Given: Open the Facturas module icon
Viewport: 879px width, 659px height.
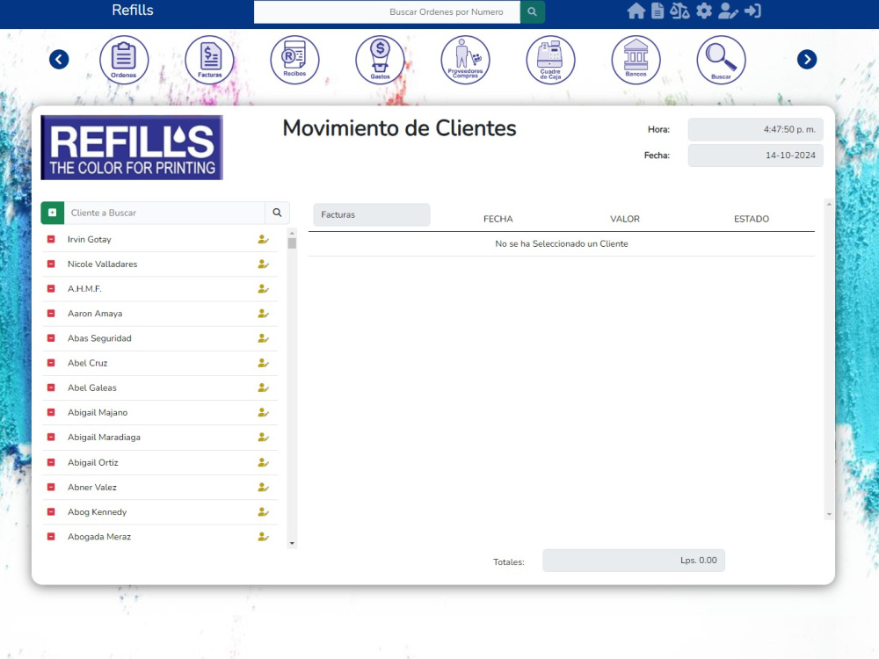Looking at the screenshot, I should click(210, 60).
